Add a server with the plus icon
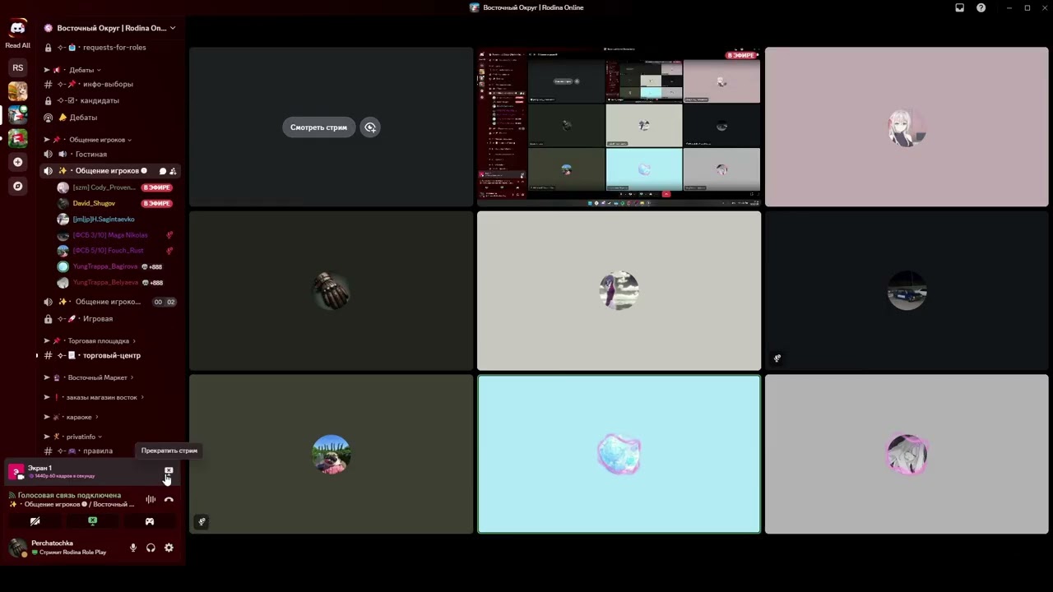Viewport: 1053px width, 592px height. coord(17,162)
